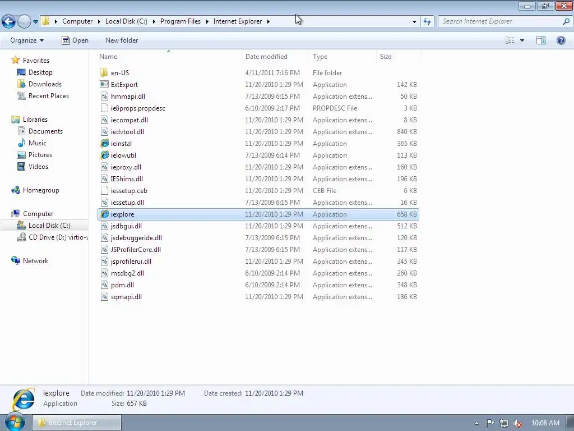574x431 pixels.
Task: Expand arrow after Program Files breadcrumb
Action: point(207,22)
